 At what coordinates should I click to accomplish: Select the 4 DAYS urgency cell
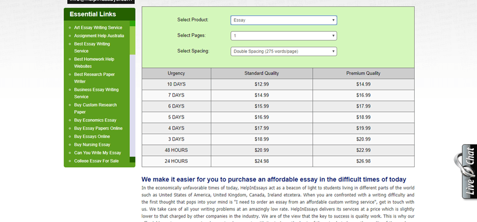(x=176, y=128)
